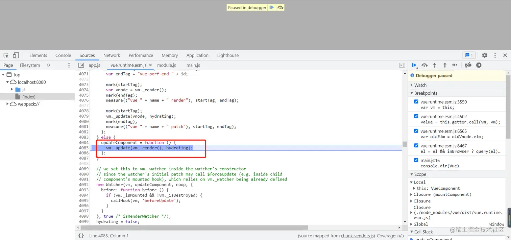
Task: Open the DevTools three-dot customize menu
Action: 495,55
